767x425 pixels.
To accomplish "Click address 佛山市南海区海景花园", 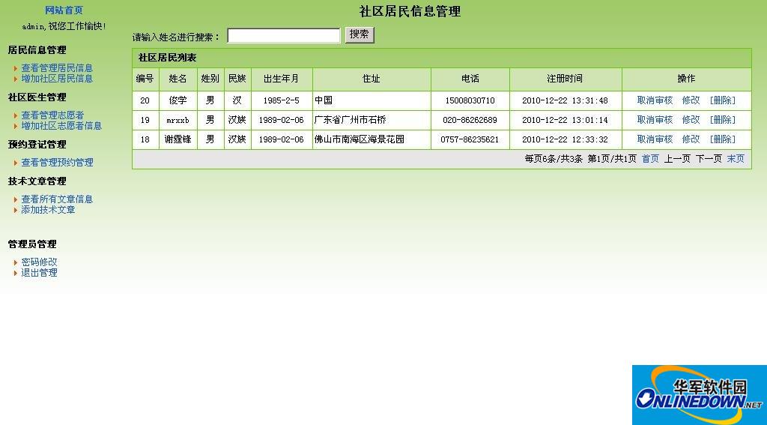I will [360, 139].
